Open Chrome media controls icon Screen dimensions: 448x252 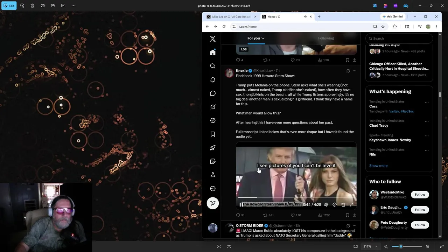click(420, 27)
